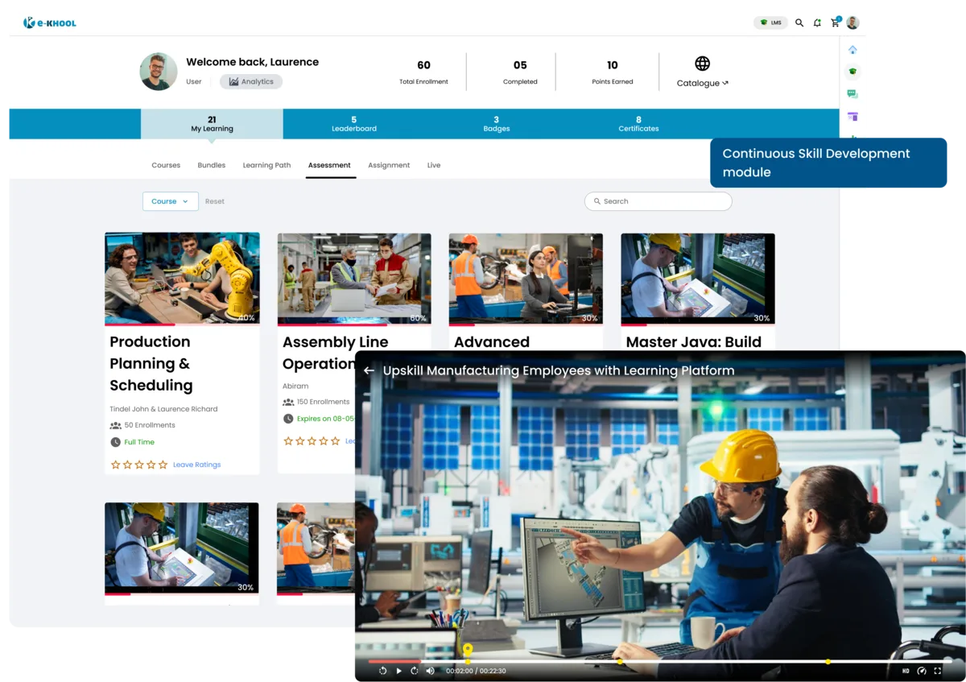Expand the Catalogue dropdown chevron
This screenshot has height=682, width=966.
(x=726, y=83)
